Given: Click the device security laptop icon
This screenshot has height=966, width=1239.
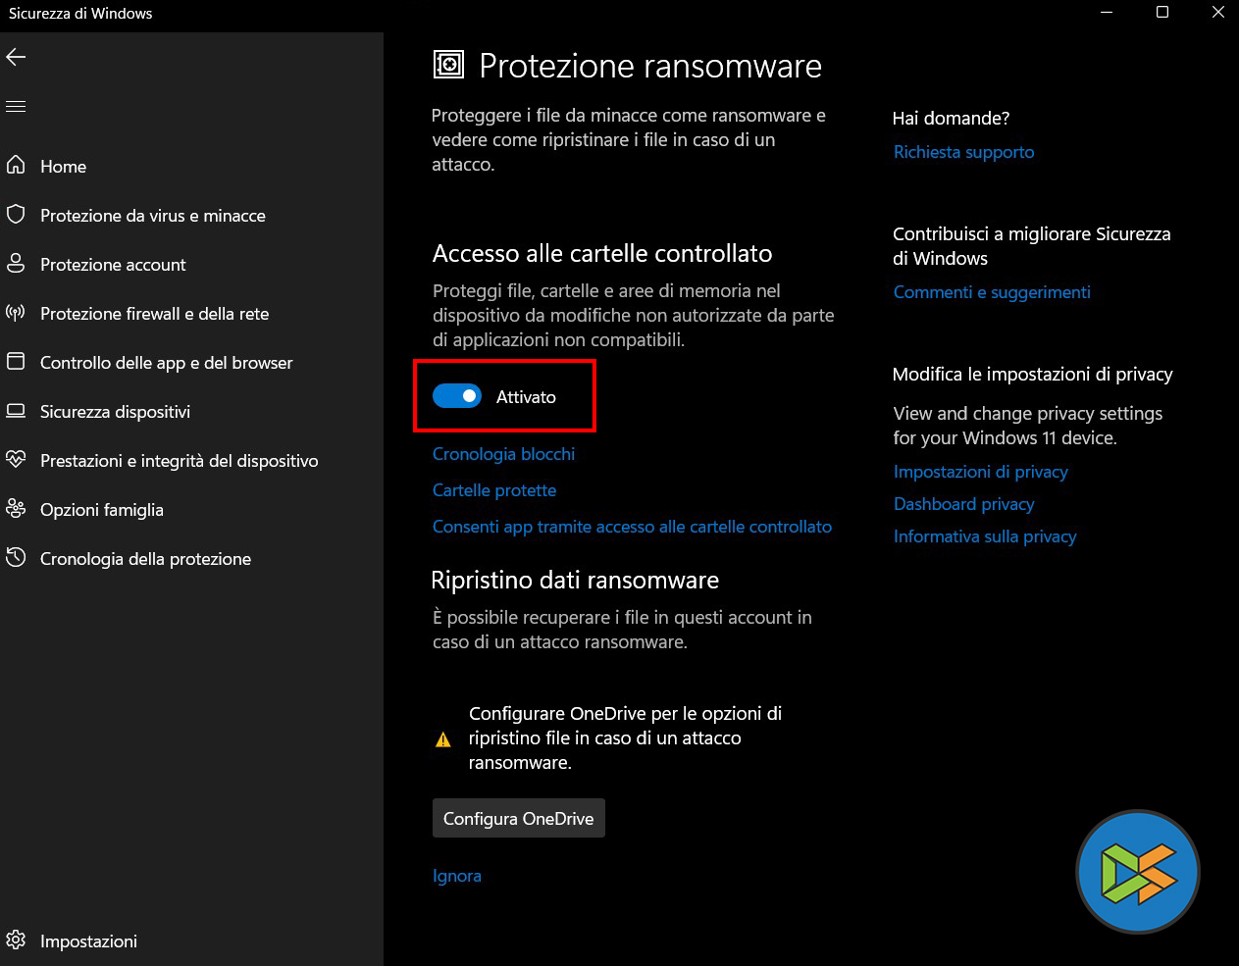Looking at the screenshot, I should tap(16, 411).
